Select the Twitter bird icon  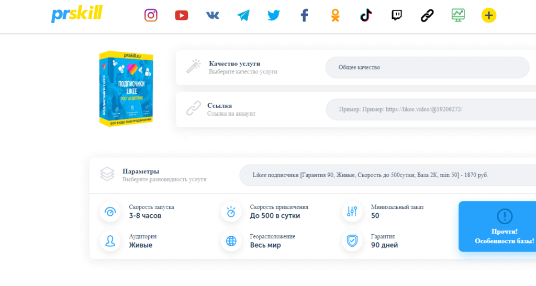(x=274, y=16)
